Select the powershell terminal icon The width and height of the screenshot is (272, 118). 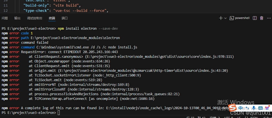[232, 18]
